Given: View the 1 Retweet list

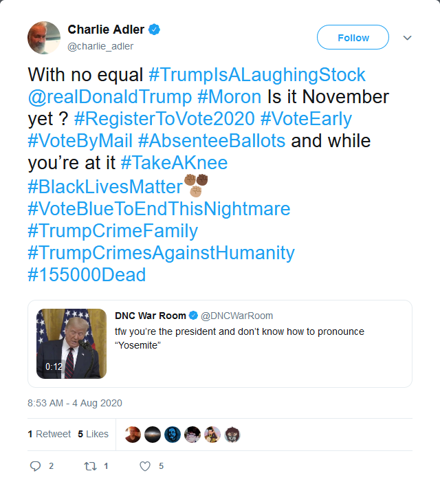Looking at the screenshot, I should [49, 434].
